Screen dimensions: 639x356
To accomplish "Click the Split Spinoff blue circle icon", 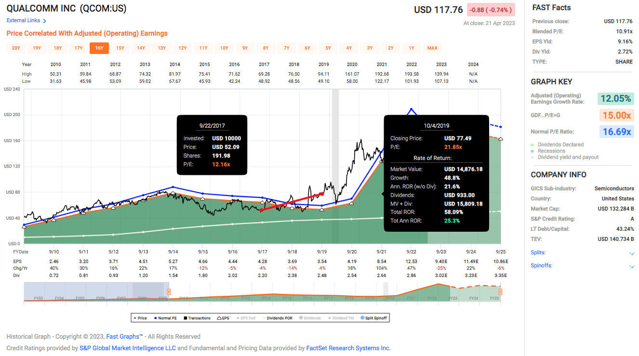I will pos(362,318).
